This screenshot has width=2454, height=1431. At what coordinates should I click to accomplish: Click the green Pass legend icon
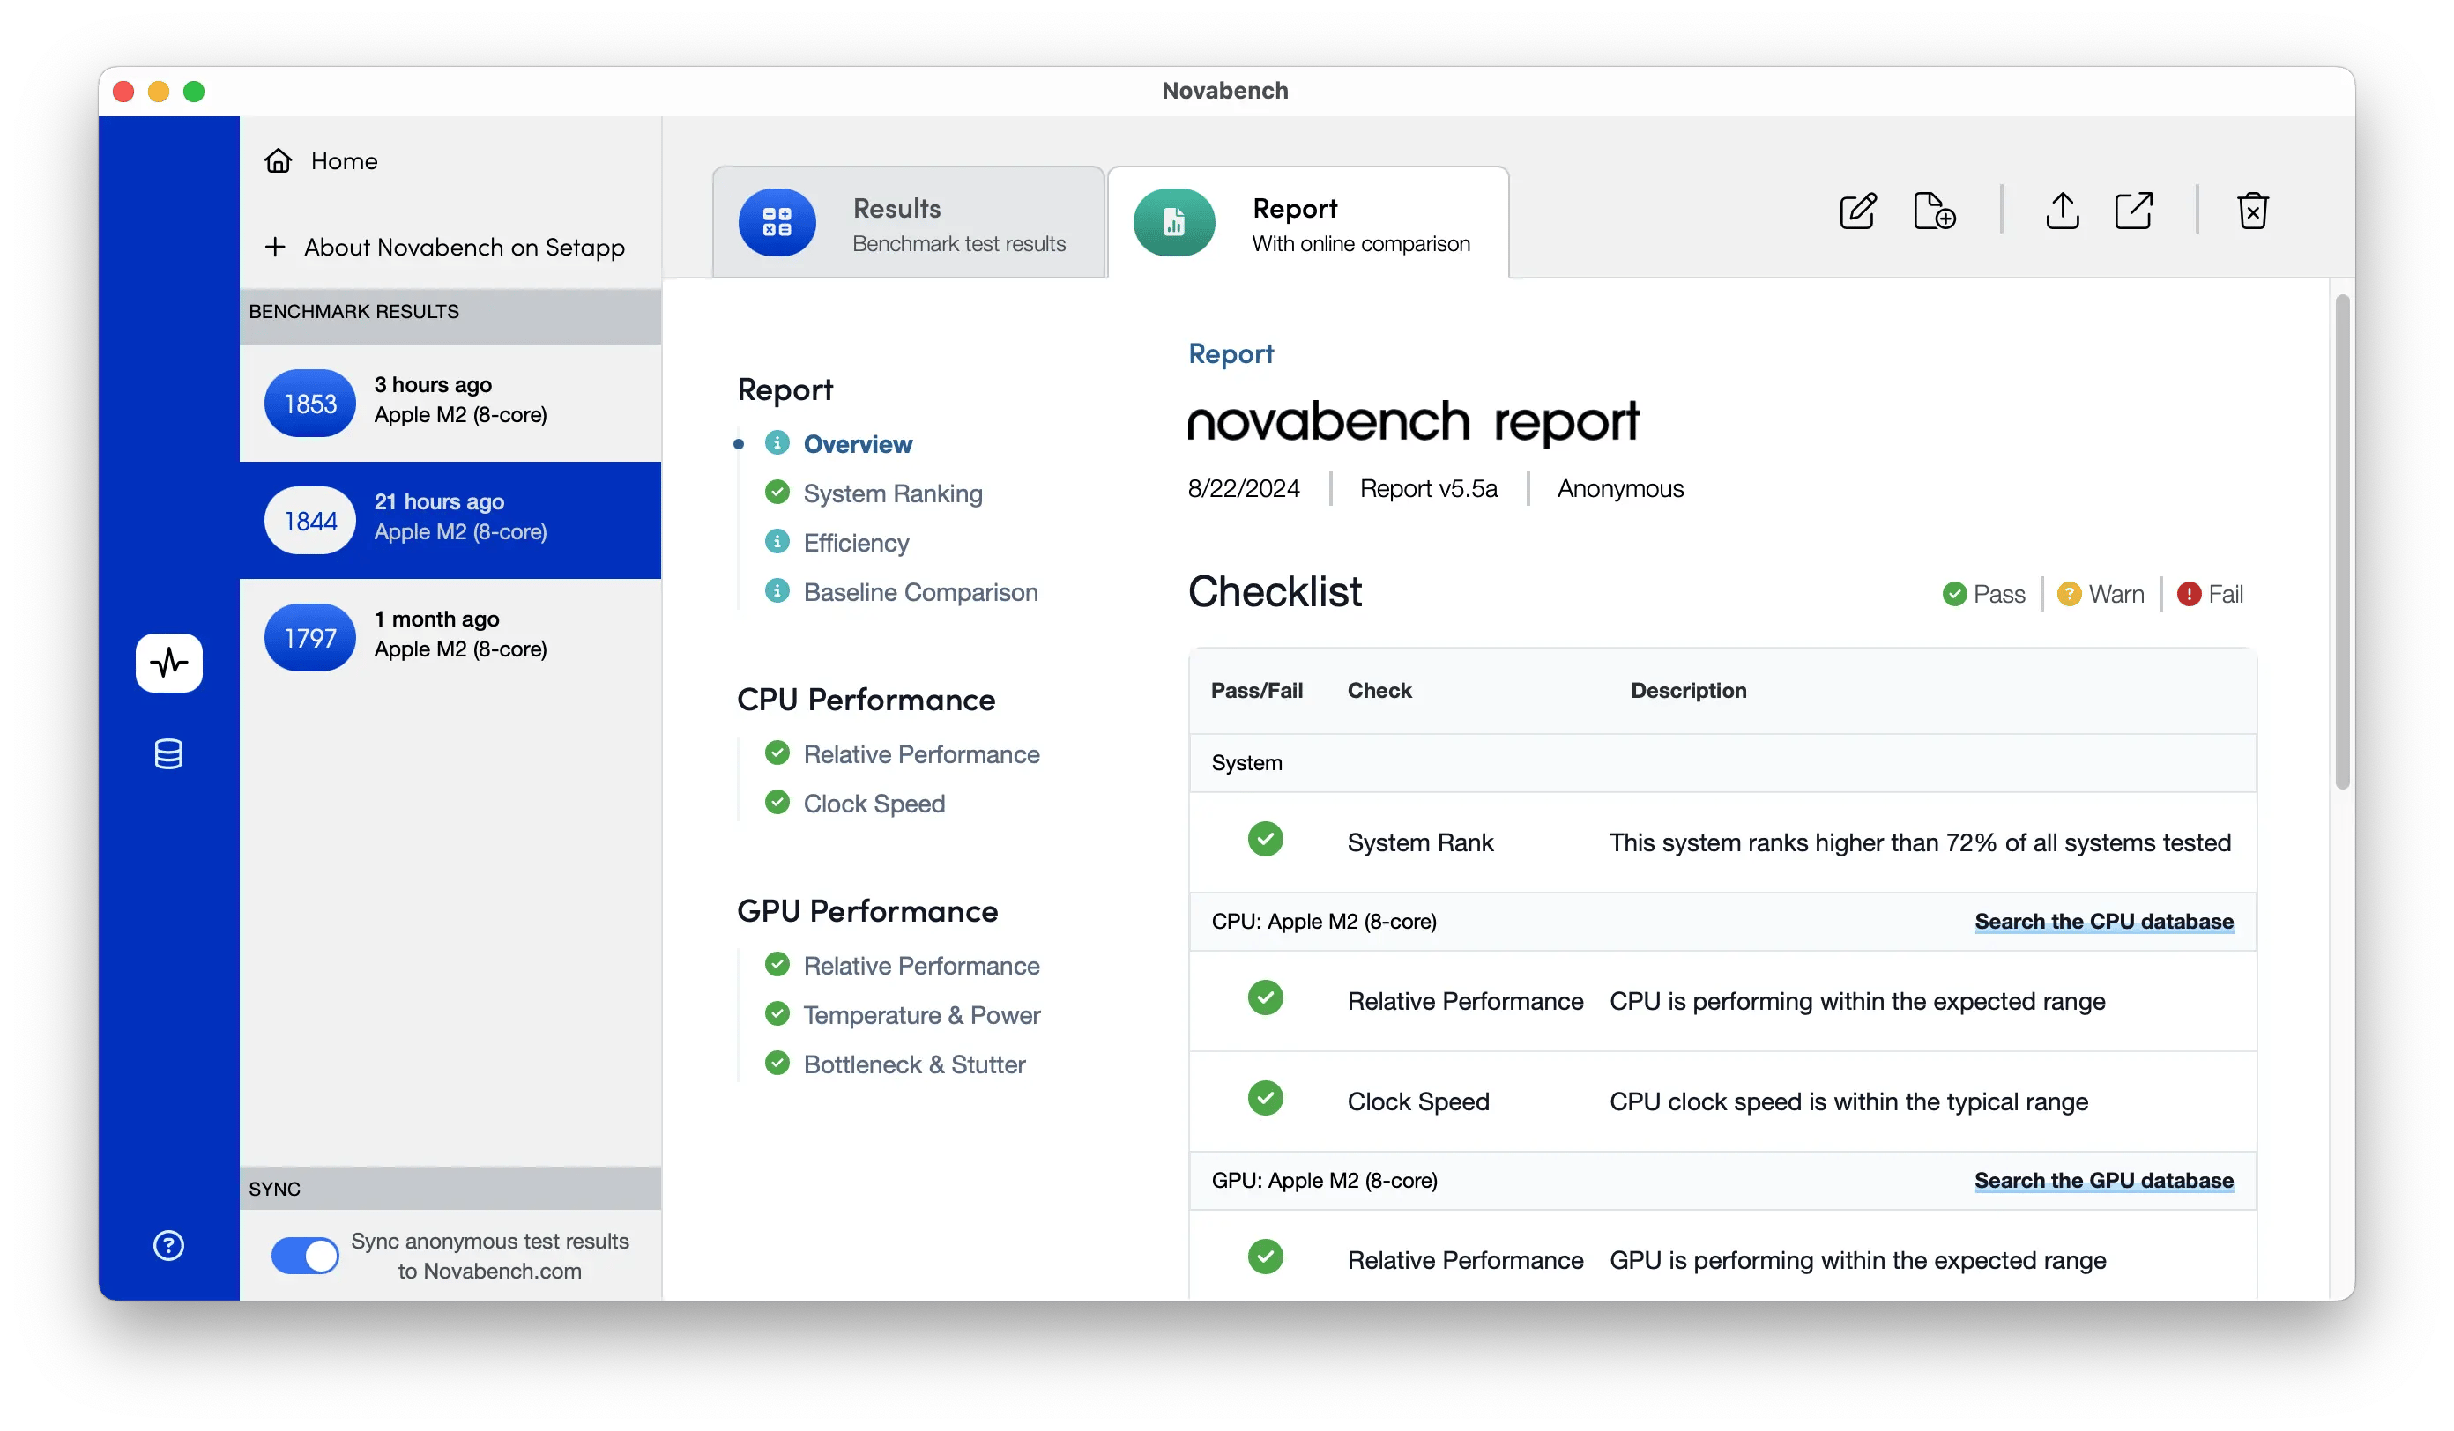1953,594
